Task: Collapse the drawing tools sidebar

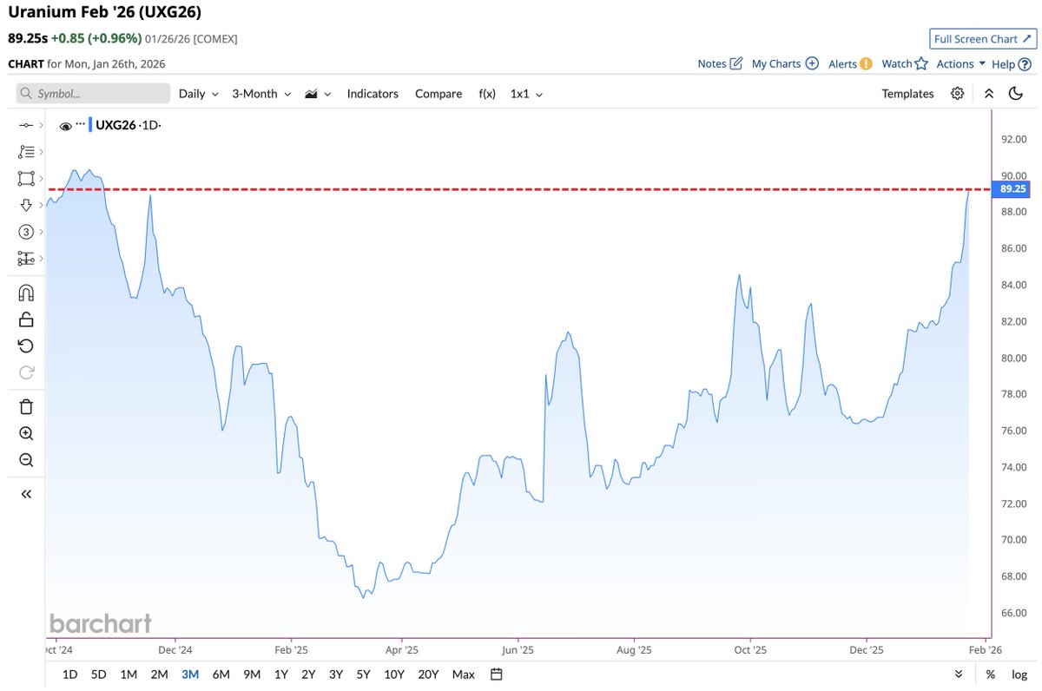Action: 26,494
